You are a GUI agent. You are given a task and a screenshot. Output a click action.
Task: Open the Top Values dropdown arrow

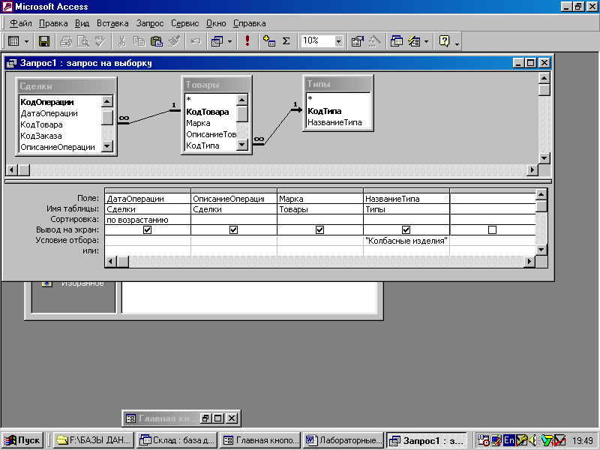[339, 41]
